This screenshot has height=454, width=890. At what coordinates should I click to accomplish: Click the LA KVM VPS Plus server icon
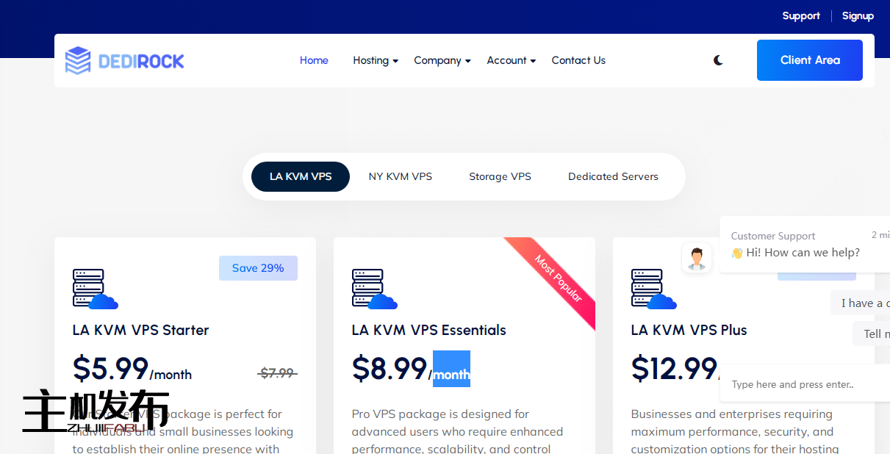click(653, 289)
